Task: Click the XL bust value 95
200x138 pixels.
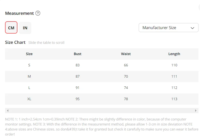Action: [77, 99]
